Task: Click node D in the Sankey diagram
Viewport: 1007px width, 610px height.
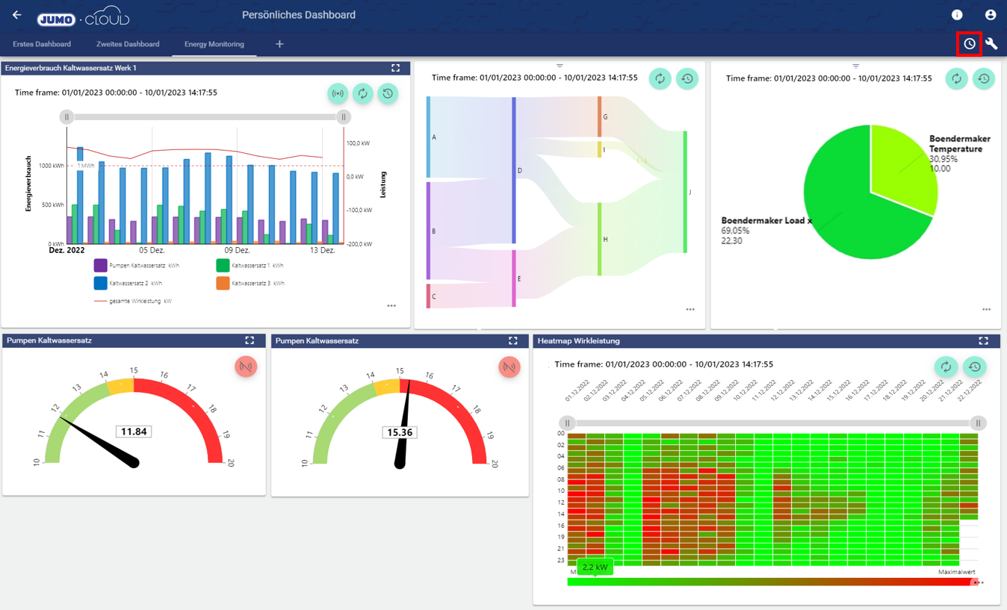Action: [514, 171]
